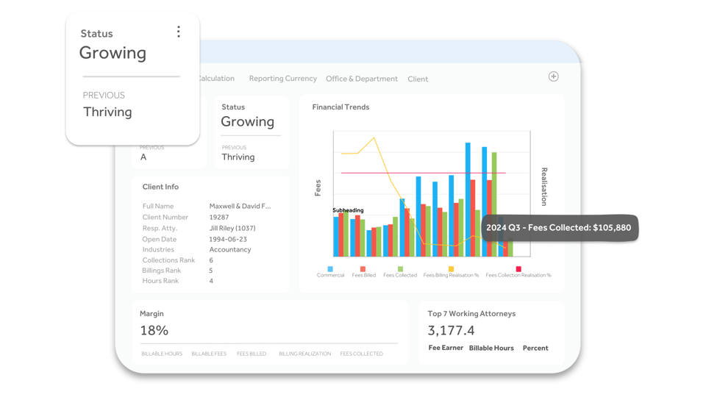Image resolution: width=706 pixels, height=397 pixels.
Task: Click the Collections Rank label
Action: [x=168, y=260]
